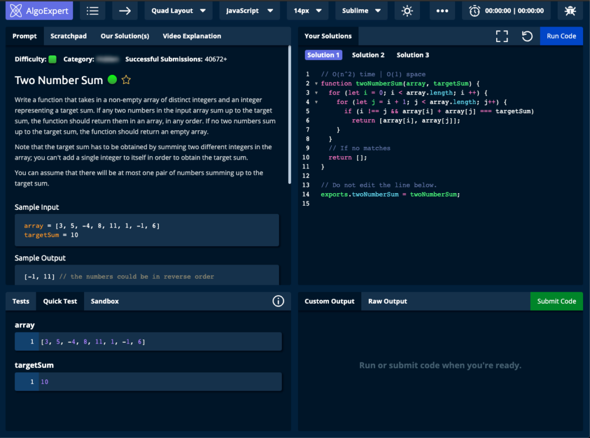The image size is (590, 438).
Task: Toggle light mode sun icon
Action: tap(407, 10)
